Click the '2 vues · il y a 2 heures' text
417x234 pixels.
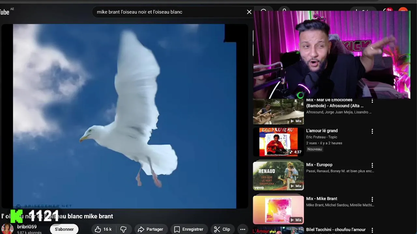324,143
